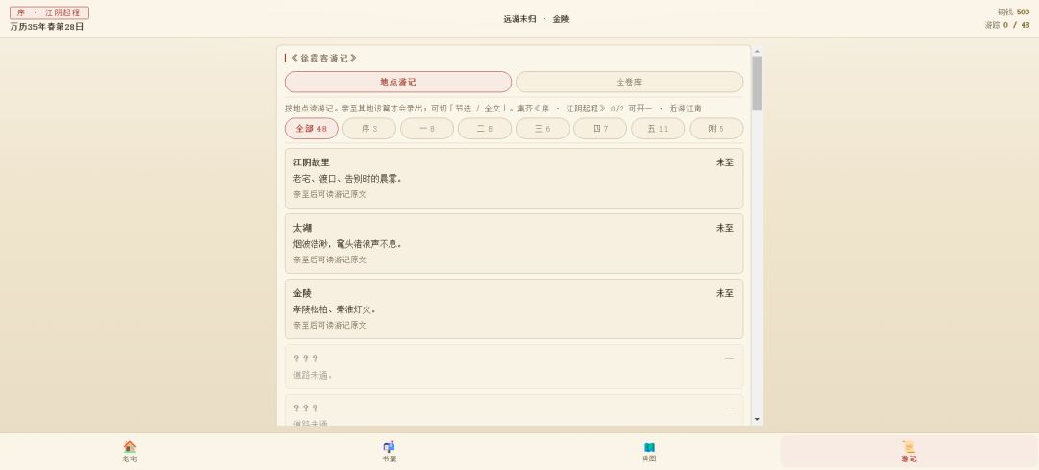Click the panel scrollbar thumb
1039x470 pixels.
(x=757, y=83)
